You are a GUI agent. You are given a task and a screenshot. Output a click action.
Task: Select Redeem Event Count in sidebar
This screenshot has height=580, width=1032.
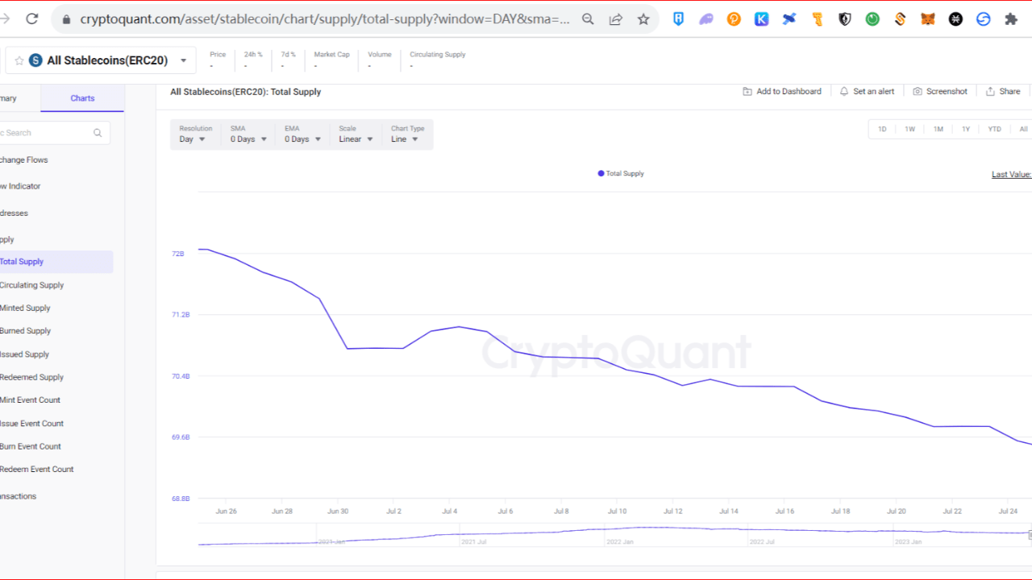(x=36, y=469)
